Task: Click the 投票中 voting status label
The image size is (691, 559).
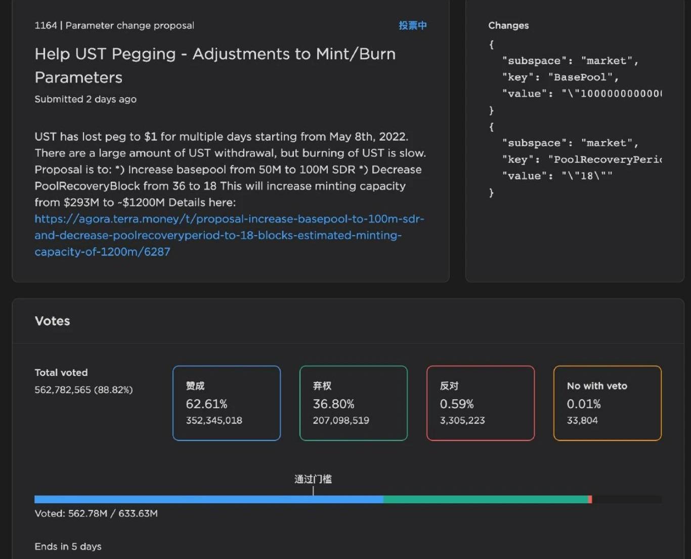Action: [412, 25]
